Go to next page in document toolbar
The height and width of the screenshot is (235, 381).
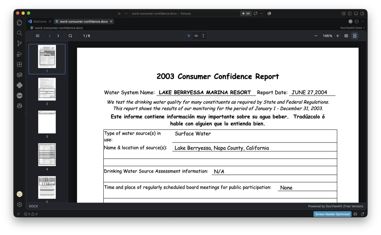[x=58, y=36]
